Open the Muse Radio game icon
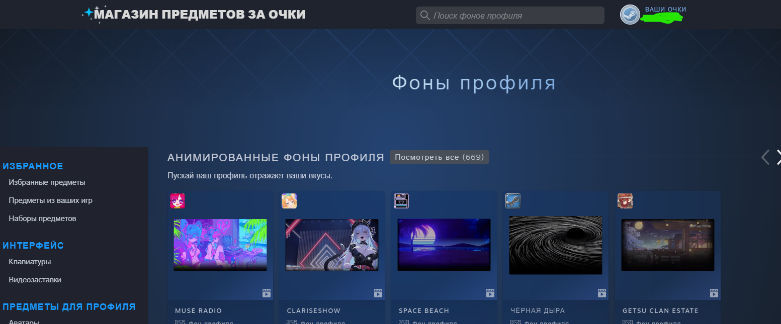 coord(178,201)
